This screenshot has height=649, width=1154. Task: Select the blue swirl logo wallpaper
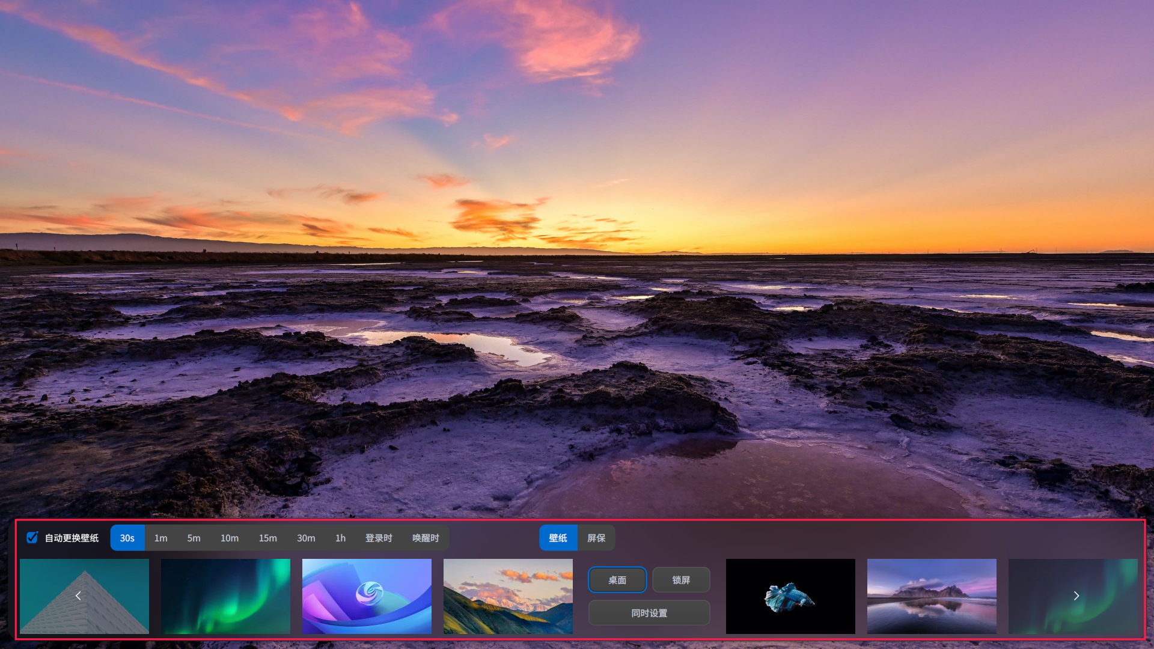(367, 596)
